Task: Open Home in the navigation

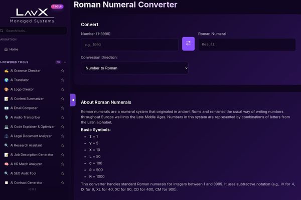Action: coord(14,49)
